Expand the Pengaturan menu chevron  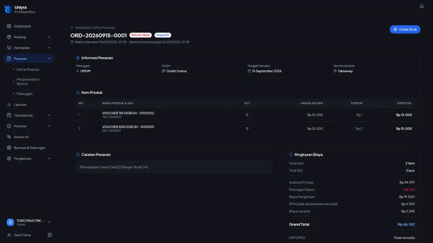(49, 158)
